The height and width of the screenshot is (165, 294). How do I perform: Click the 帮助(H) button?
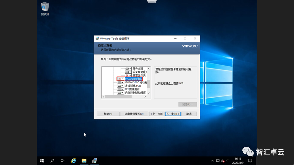pyautogui.click(x=108, y=114)
